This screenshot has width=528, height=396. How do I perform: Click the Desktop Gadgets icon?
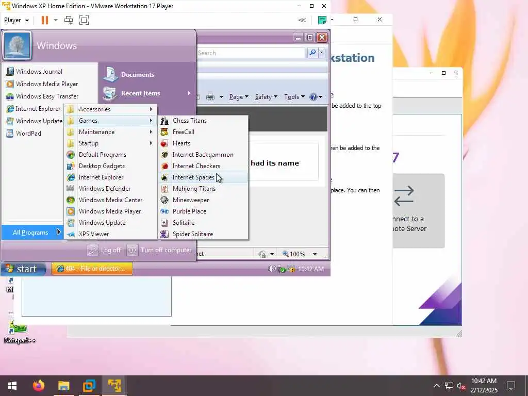[70, 166]
